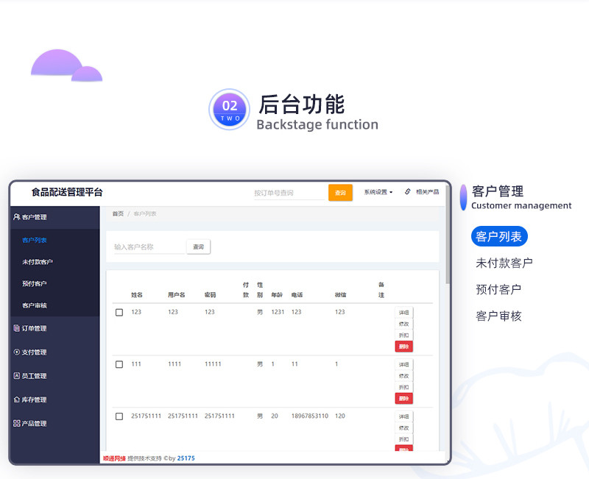589x479 pixels.
Task: Open the 系统设置 dropdown menu
Action: point(378,192)
